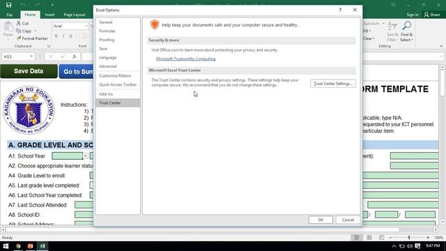Image resolution: width=446 pixels, height=251 pixels.
Task: Toggle Underline formatting
Action: coord(70,36)
